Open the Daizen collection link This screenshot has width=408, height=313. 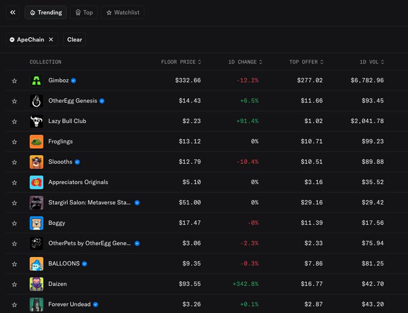point(58,284)
